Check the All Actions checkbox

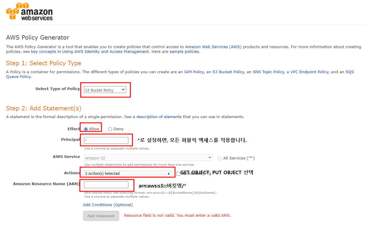tap(178, 174)
